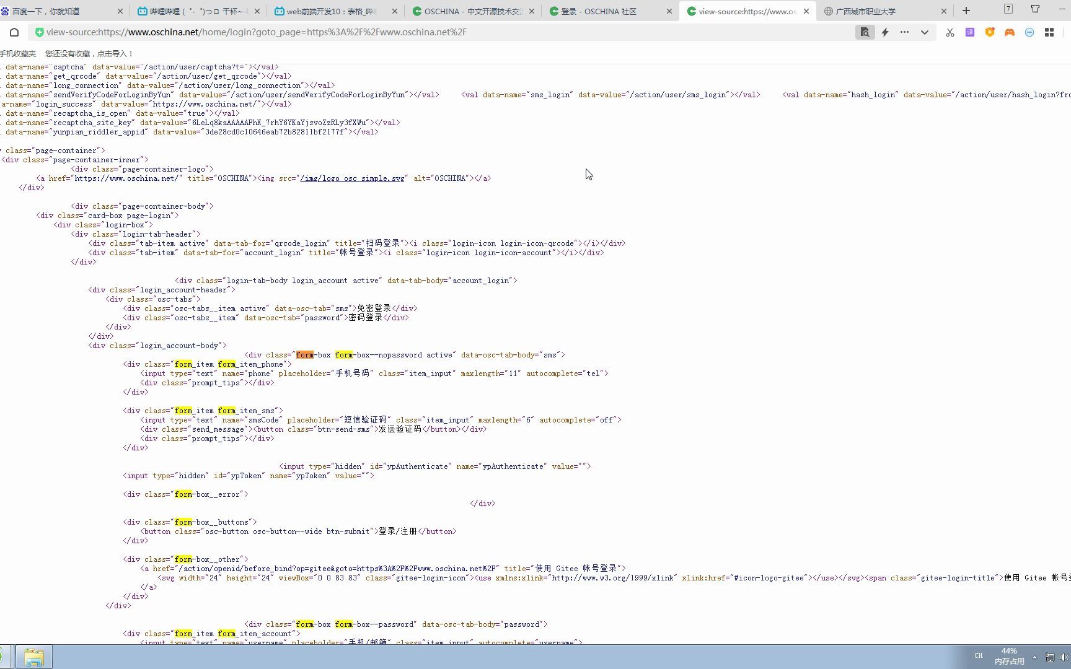The height and width of the screenshot is (669, 1071).
Task: Click the CH input language indicator
Action: (979, 656)
